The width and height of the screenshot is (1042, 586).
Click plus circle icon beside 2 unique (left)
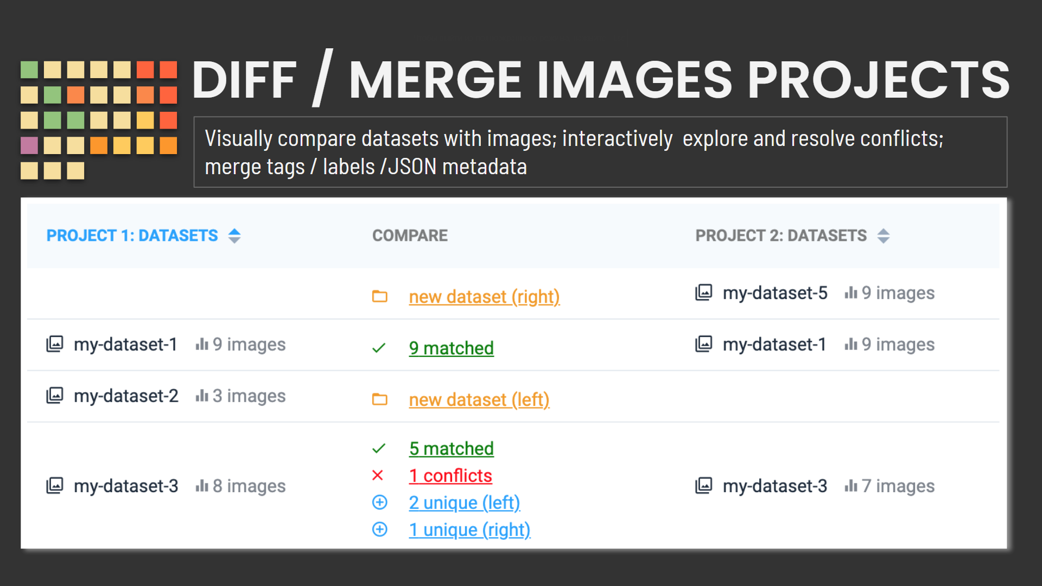click(379, 502)
